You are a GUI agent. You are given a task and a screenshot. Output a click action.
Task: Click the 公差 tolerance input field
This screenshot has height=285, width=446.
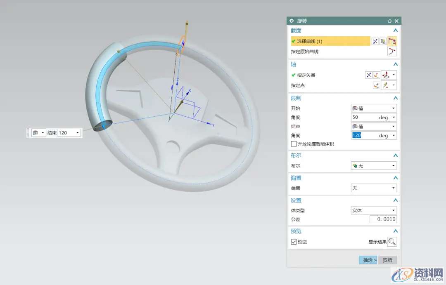pos(383,219)
